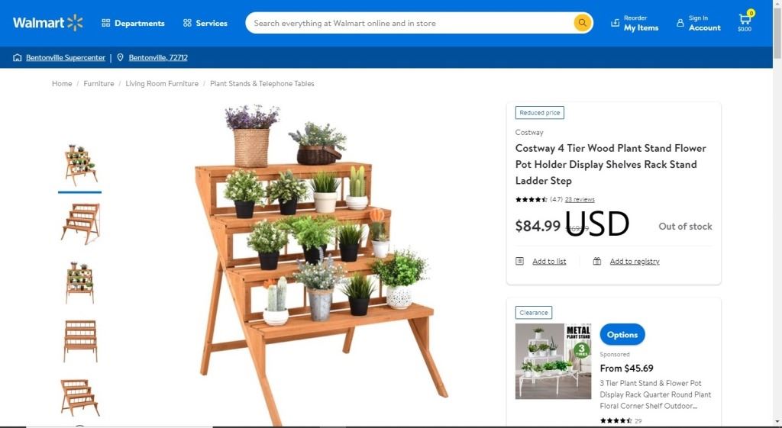
Task: Click the Add to registry gift icon
Action: click(597, 261)
